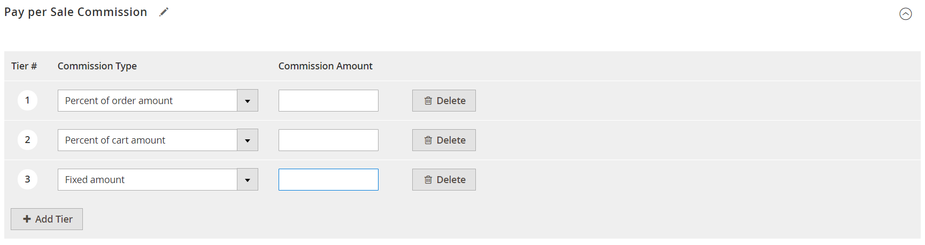Image resolution: width=925 pixels, height=245 pixels.
Task: Focus the tier 1 commission amount field
Action: 328,100
